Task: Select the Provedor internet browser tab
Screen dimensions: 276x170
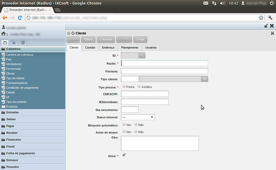Action: (28, 10)
